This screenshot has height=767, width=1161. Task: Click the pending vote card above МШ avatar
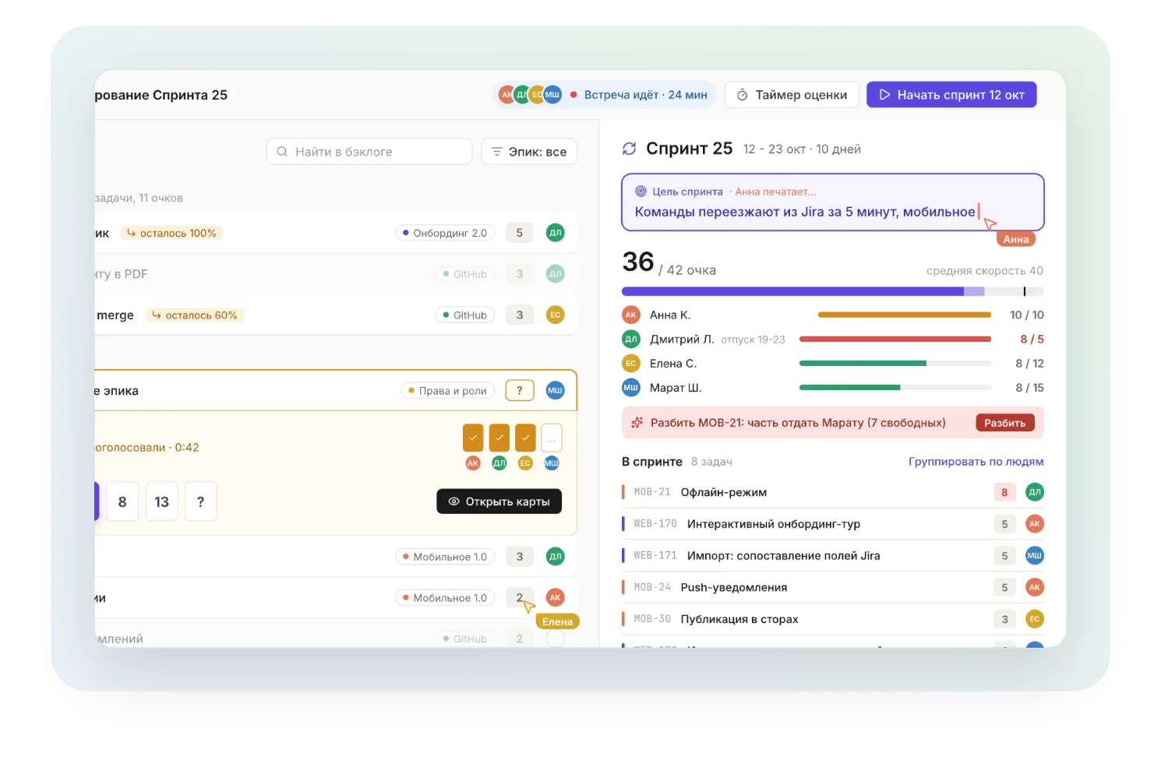click(x=552, y=438)
